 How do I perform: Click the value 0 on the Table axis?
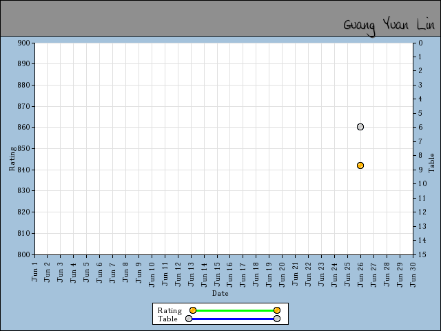pos(420,43)
